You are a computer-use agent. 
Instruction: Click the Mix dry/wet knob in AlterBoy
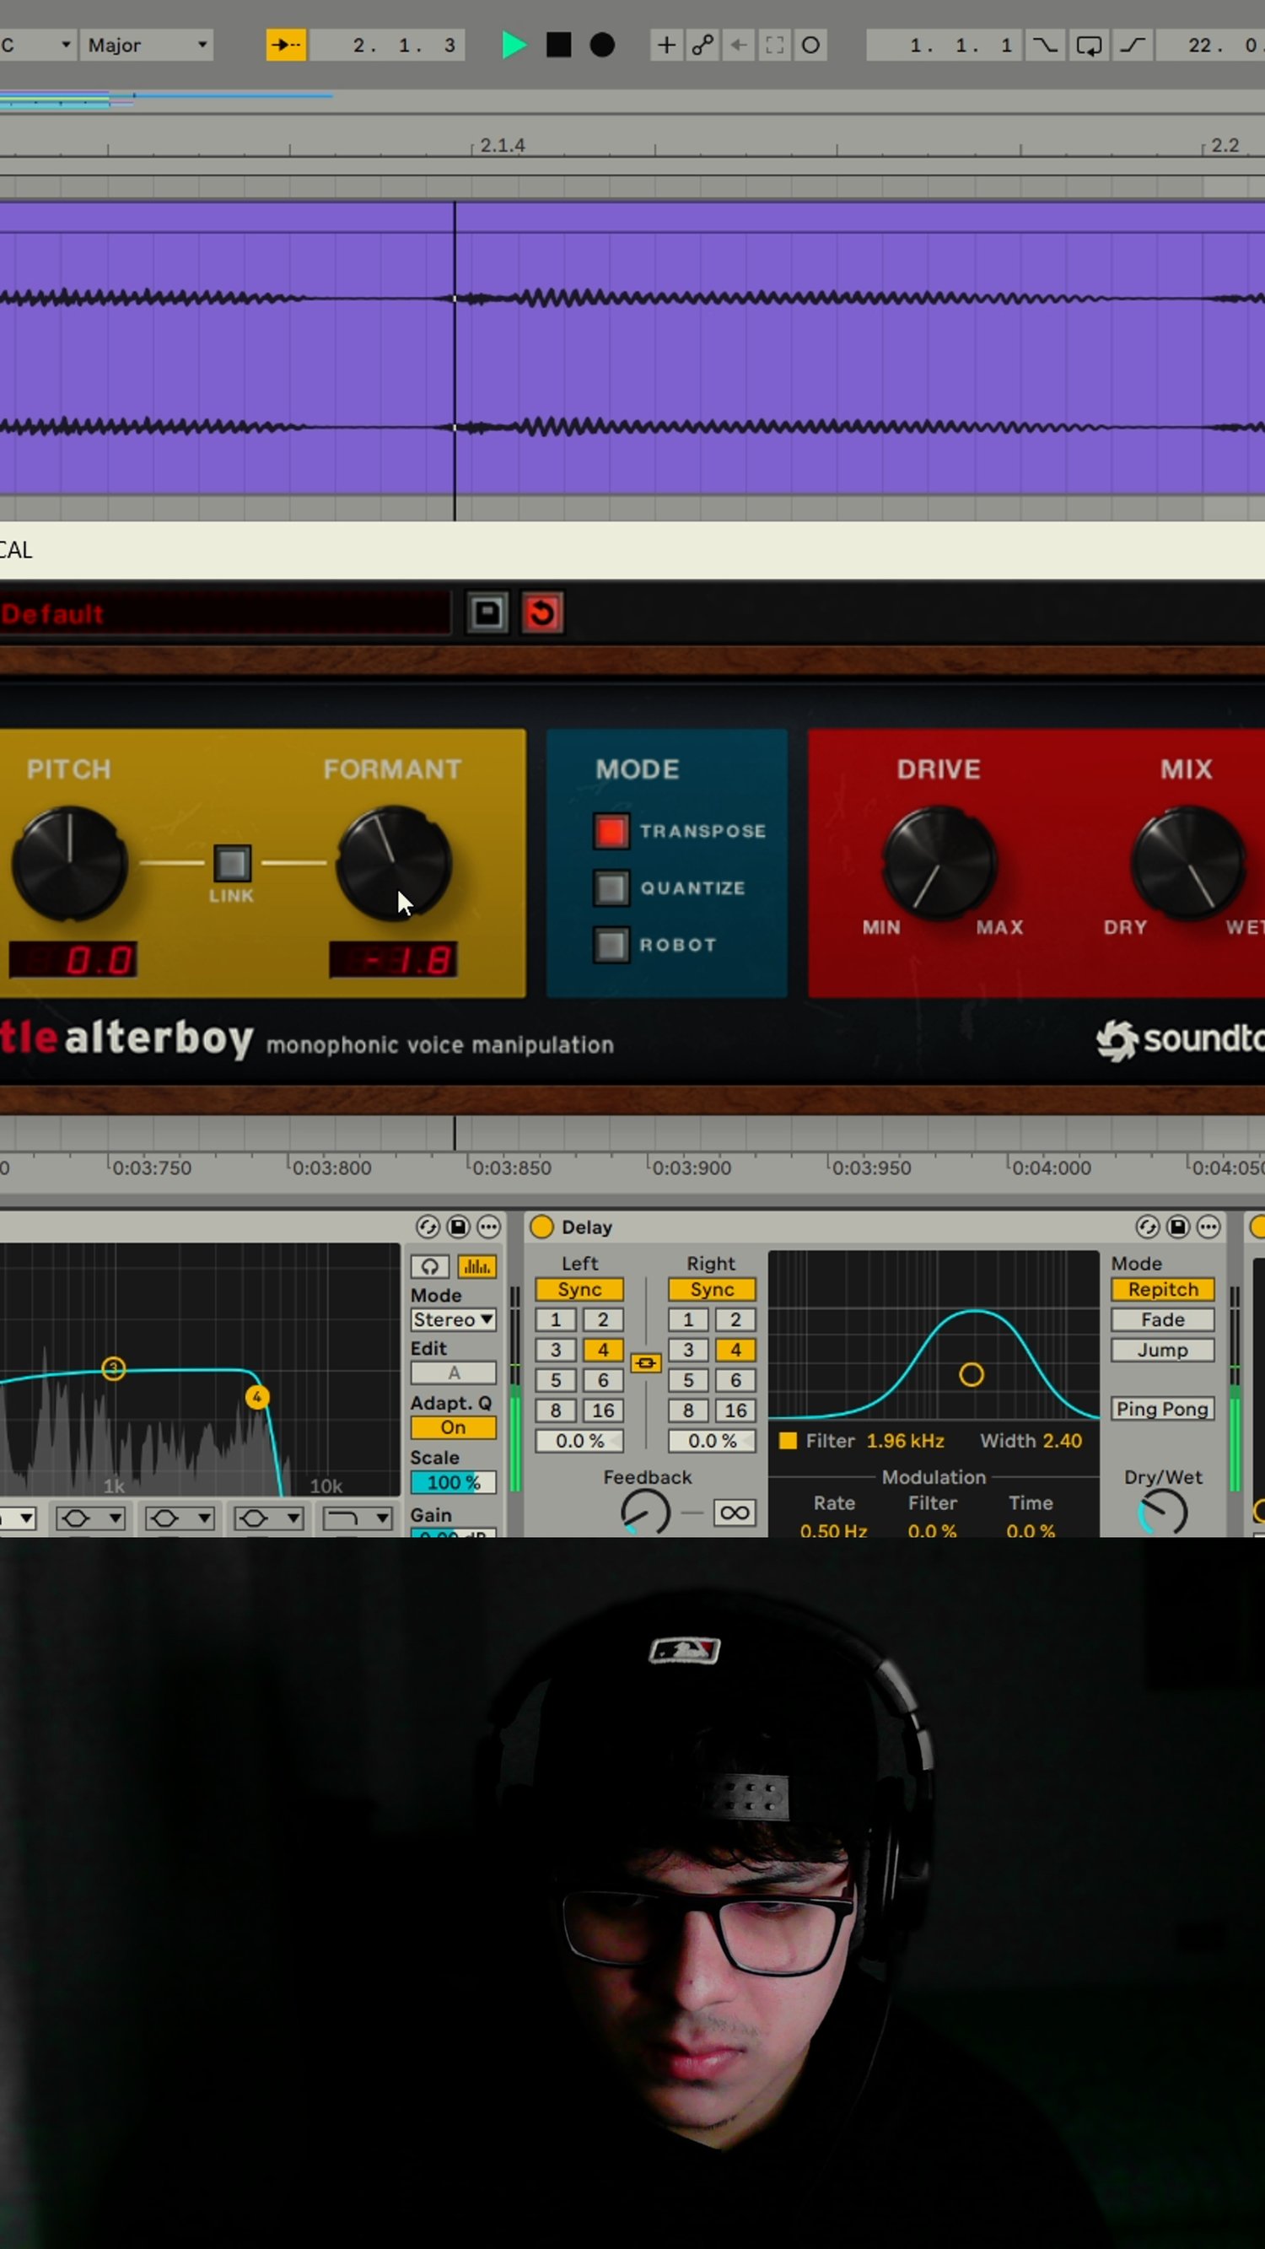tap(1187, 864)
